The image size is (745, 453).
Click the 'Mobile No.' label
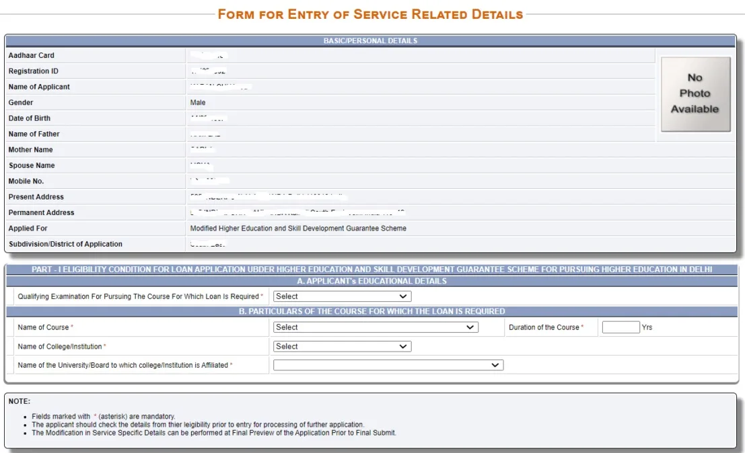coord(26,181)
